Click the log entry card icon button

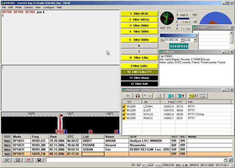(18, 160)
